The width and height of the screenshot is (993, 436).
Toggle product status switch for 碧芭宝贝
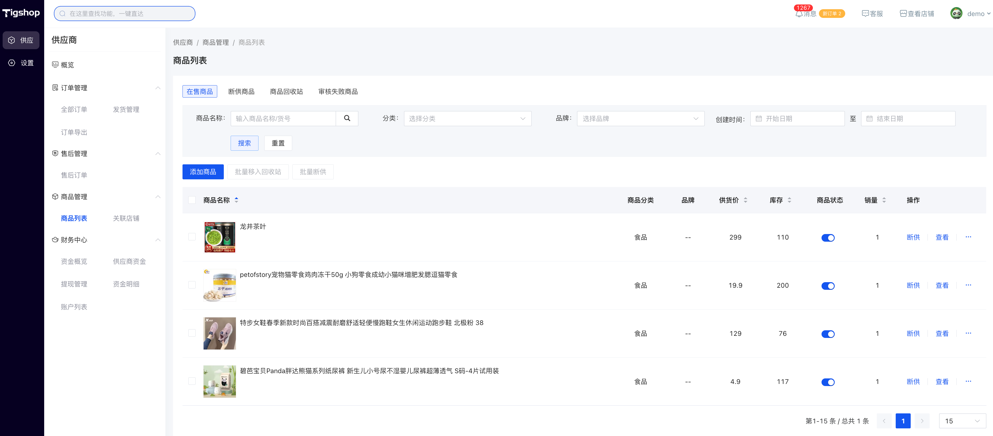pos(828,382)
